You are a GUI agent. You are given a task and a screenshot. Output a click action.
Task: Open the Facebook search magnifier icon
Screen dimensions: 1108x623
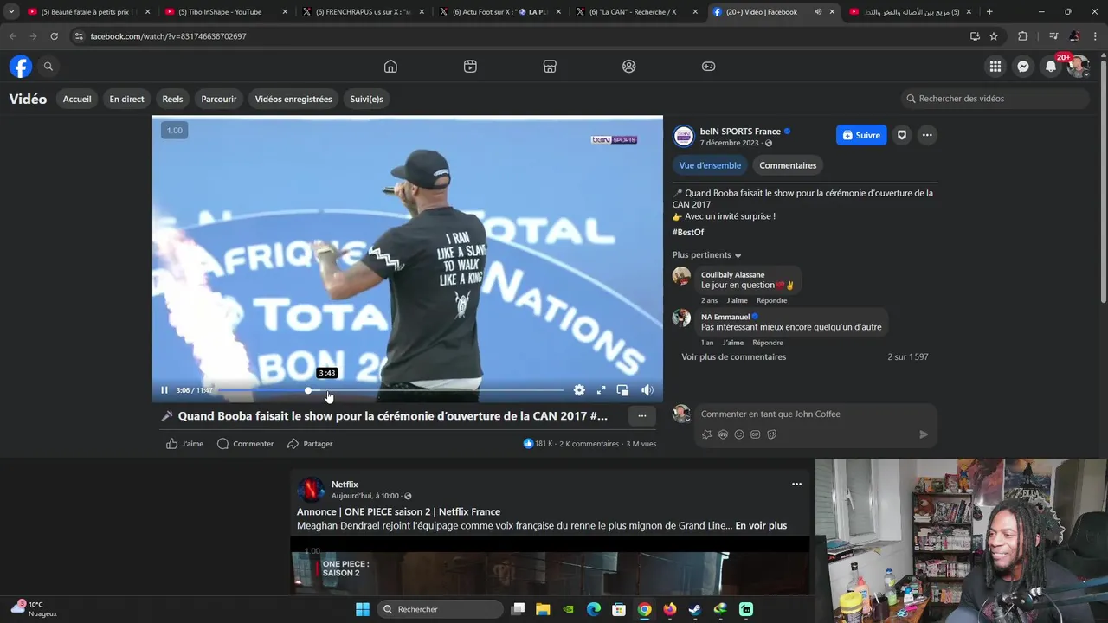pyautogui.click(x=48, y=67)
